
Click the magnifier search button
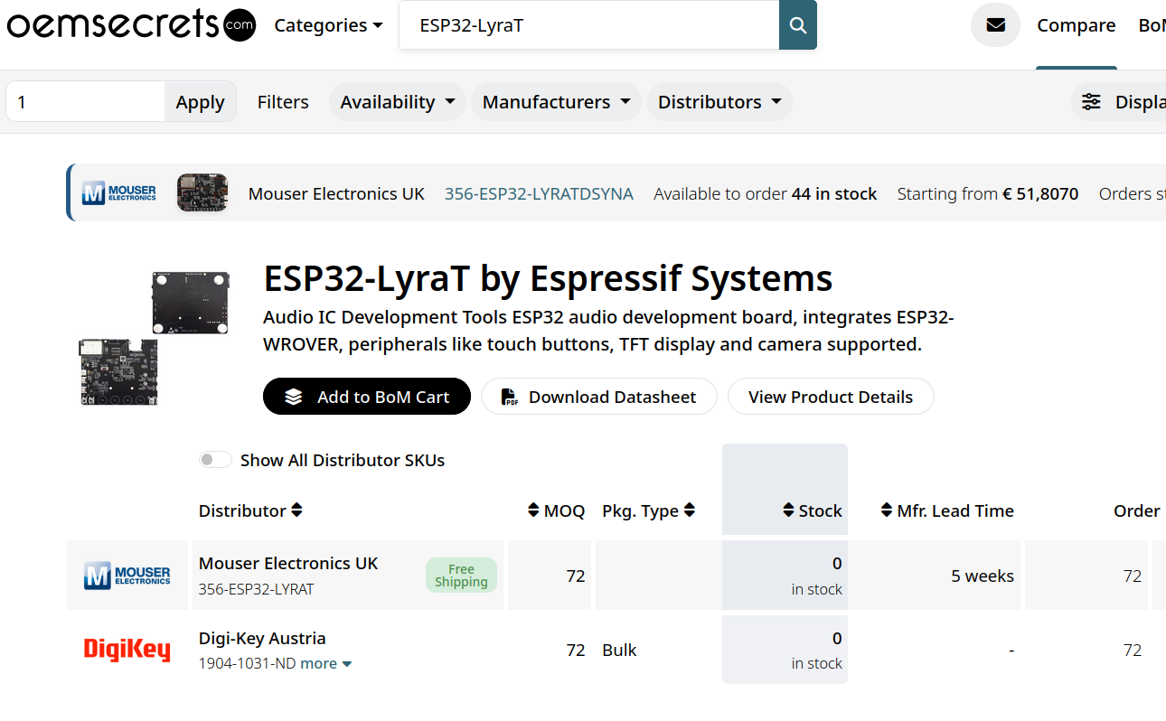[798, 25]
